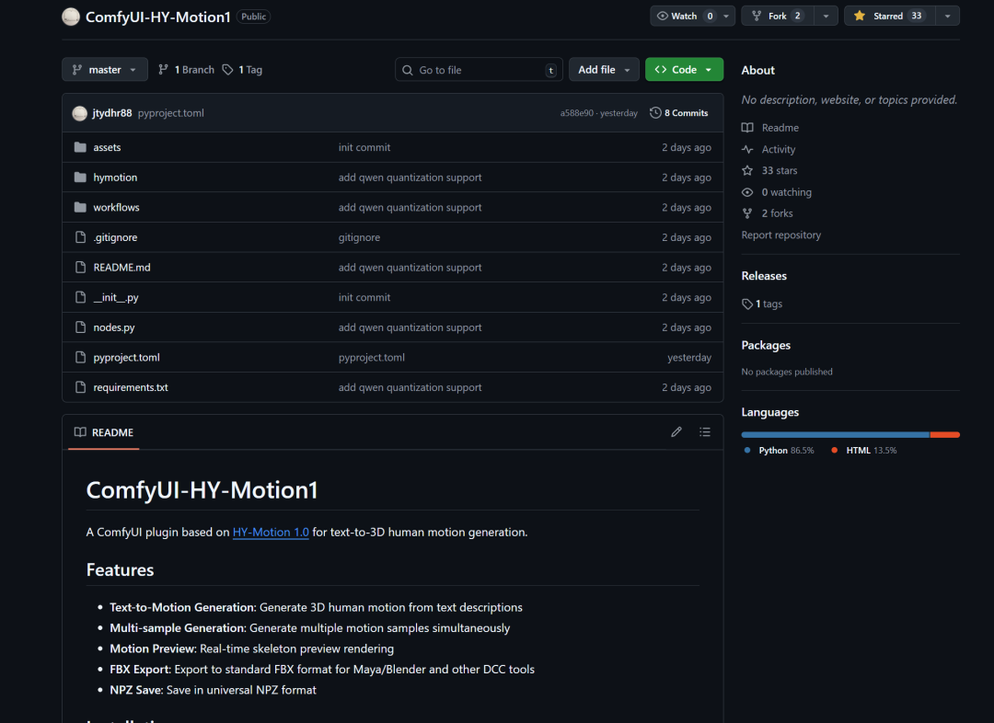Image resolution: width=994 pixels, height=723 pixels.
Task: Click the nodes.py file icon
Action: coord(80,327)
